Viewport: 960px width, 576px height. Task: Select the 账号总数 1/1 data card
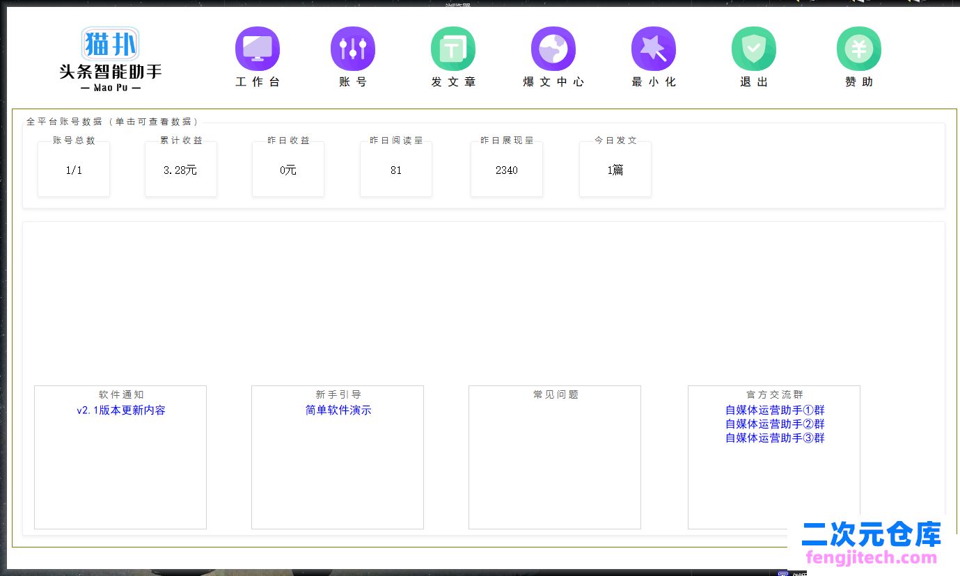click(x=74, y=168)
